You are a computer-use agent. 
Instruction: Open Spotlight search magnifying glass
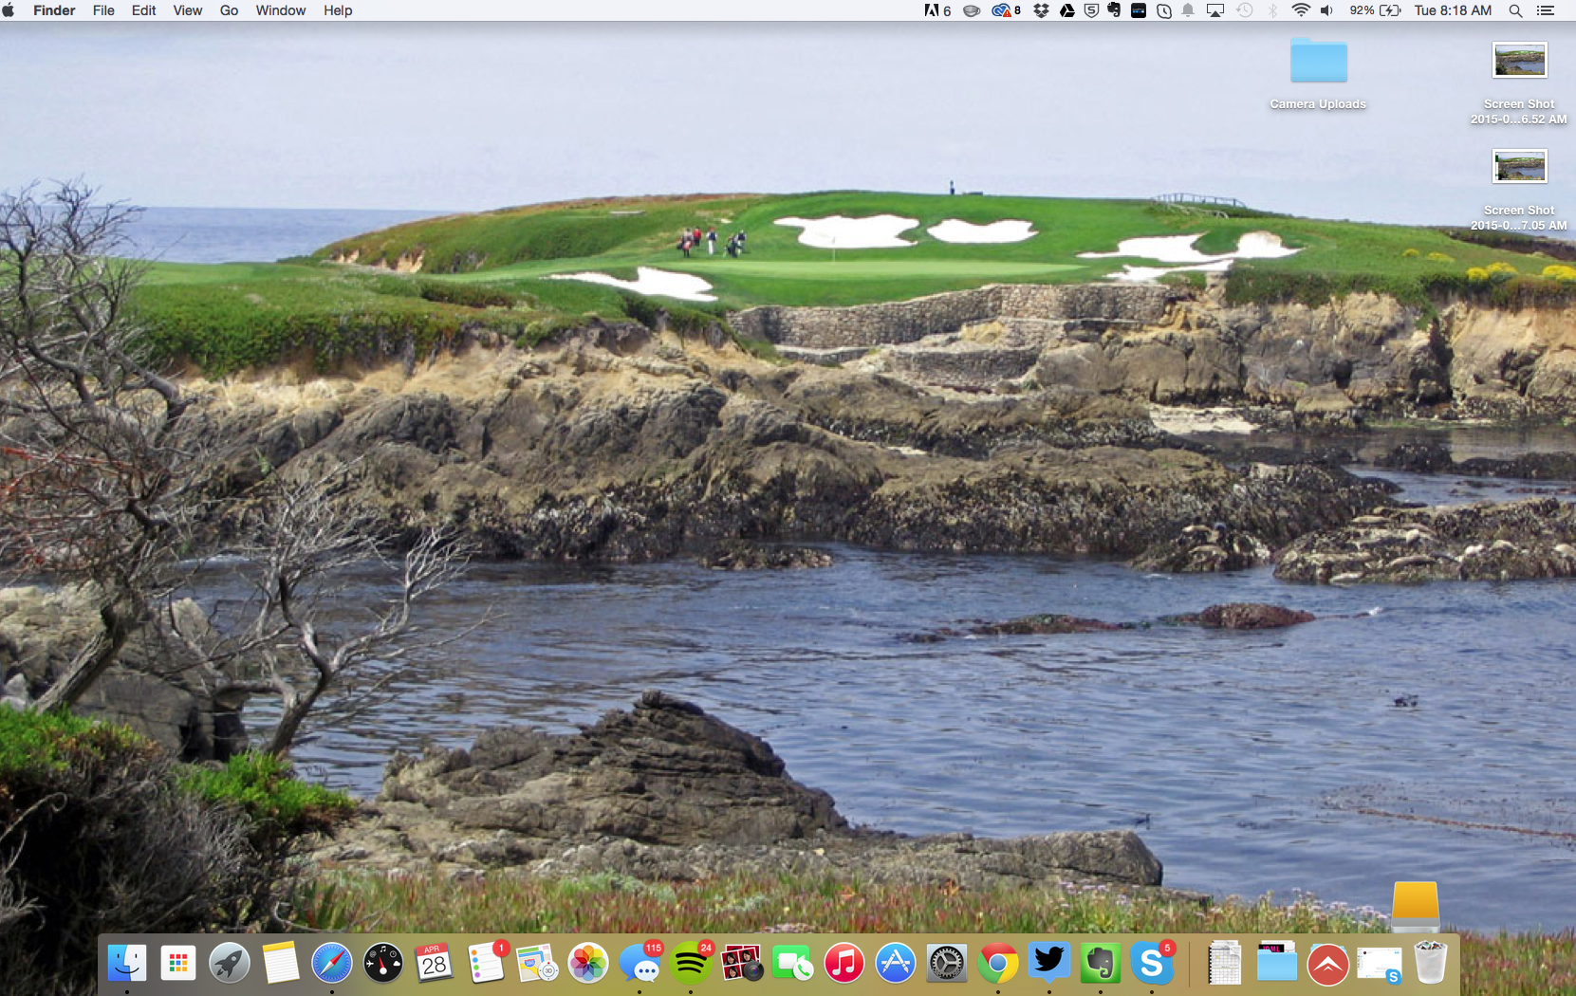(x=1515, y=10)
